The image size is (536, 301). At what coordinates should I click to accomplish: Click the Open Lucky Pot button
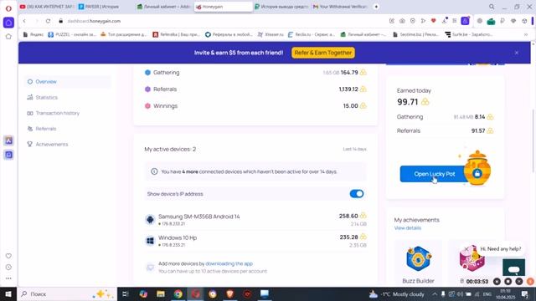click(x=434, y=174)
